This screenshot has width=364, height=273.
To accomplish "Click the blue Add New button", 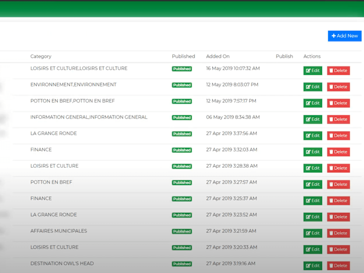I will [344, 36].
